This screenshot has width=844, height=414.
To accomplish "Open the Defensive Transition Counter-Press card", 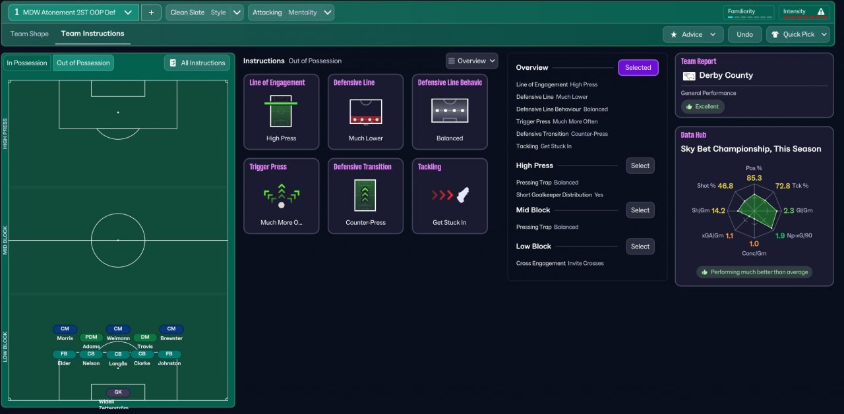I will pyautogui.click(x=365, y=196).
